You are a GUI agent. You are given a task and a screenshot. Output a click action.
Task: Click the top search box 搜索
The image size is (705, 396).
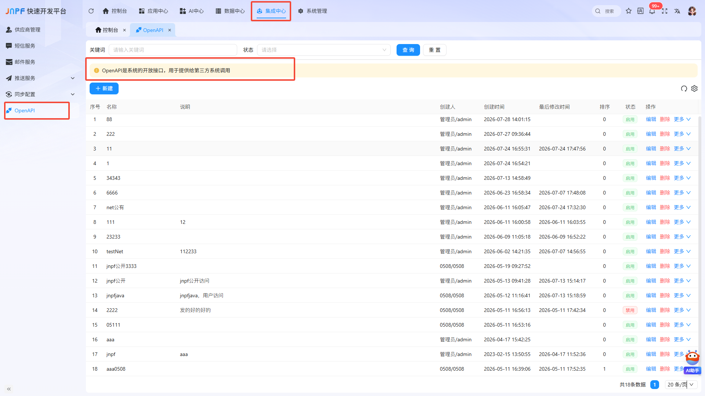tap(606, 11)
